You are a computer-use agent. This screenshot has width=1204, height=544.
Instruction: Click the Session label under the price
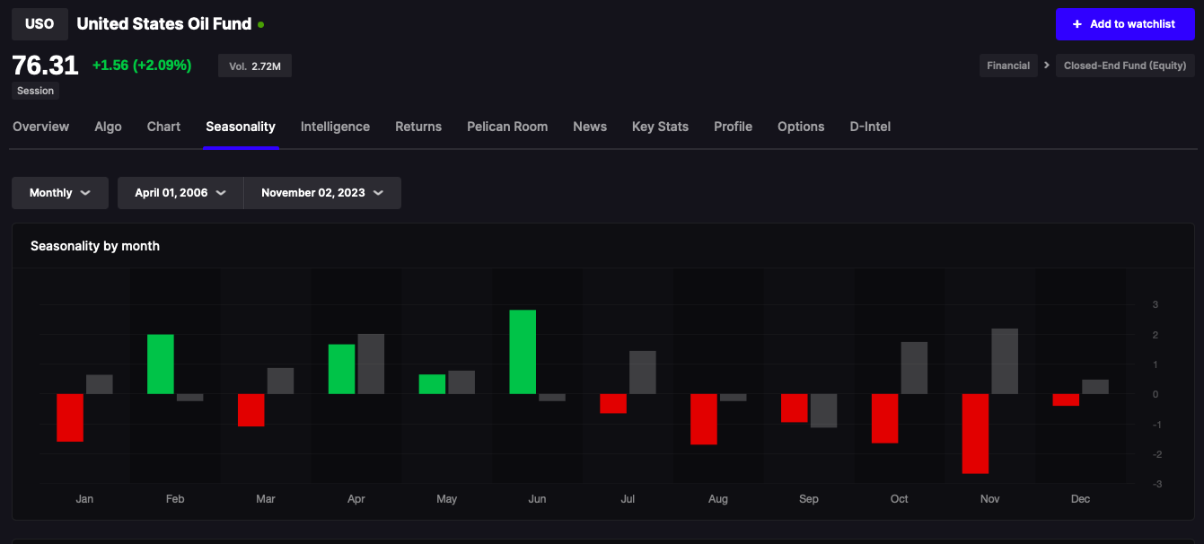click(x=35, y=91)
